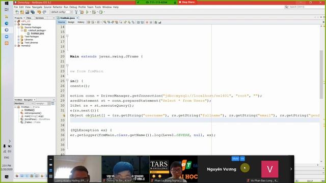Screen dimensions: 326x183
Task: Open the Refactor menu
Action: pyautogui.click(x=58, y=7)
